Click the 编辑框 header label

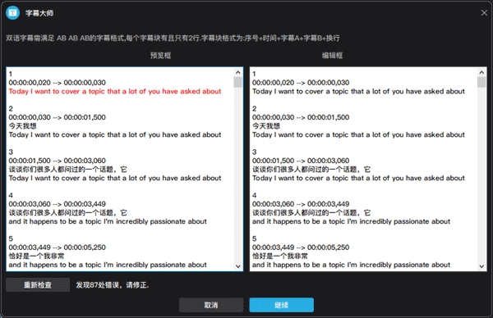coord(332,56)
